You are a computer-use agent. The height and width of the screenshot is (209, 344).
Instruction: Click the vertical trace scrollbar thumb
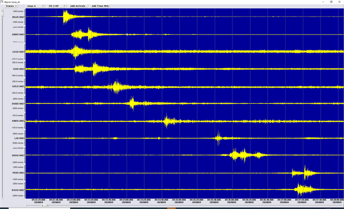(x=2, y=14)
